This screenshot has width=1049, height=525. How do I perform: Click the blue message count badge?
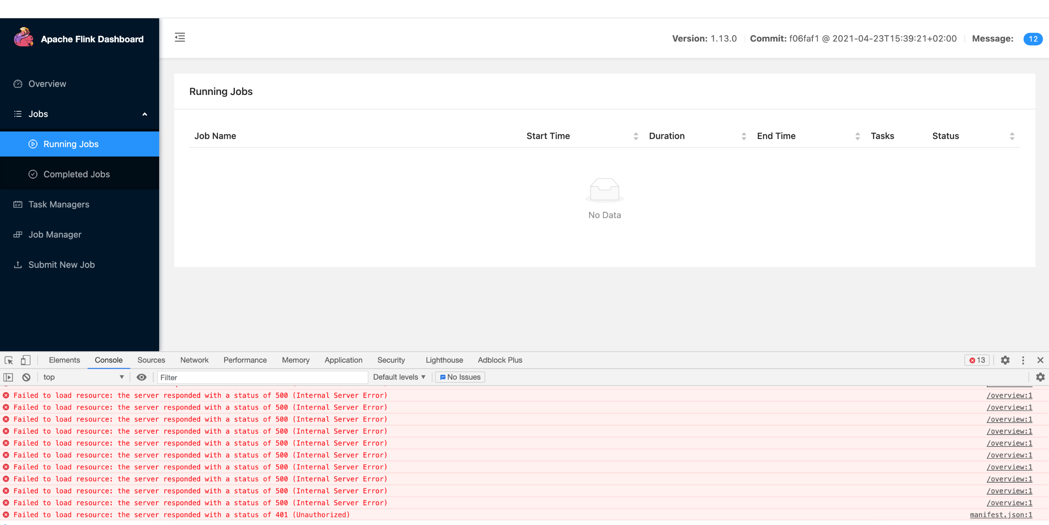1033,39
